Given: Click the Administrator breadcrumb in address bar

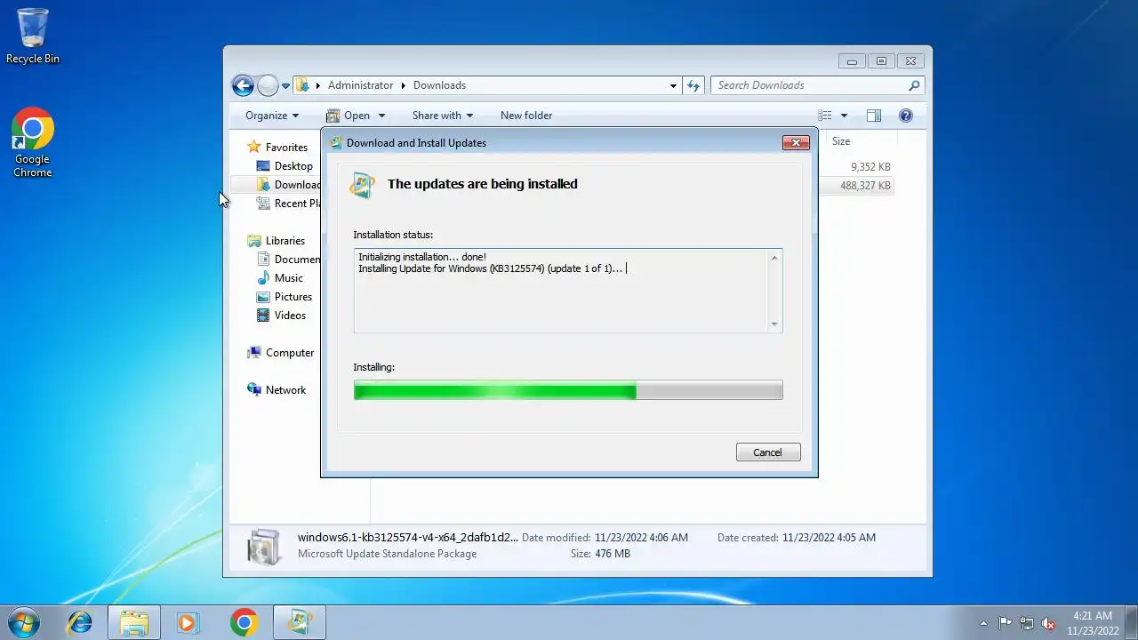Looking at the screenshot, I should pyautogui.click(x=360, y=85).
